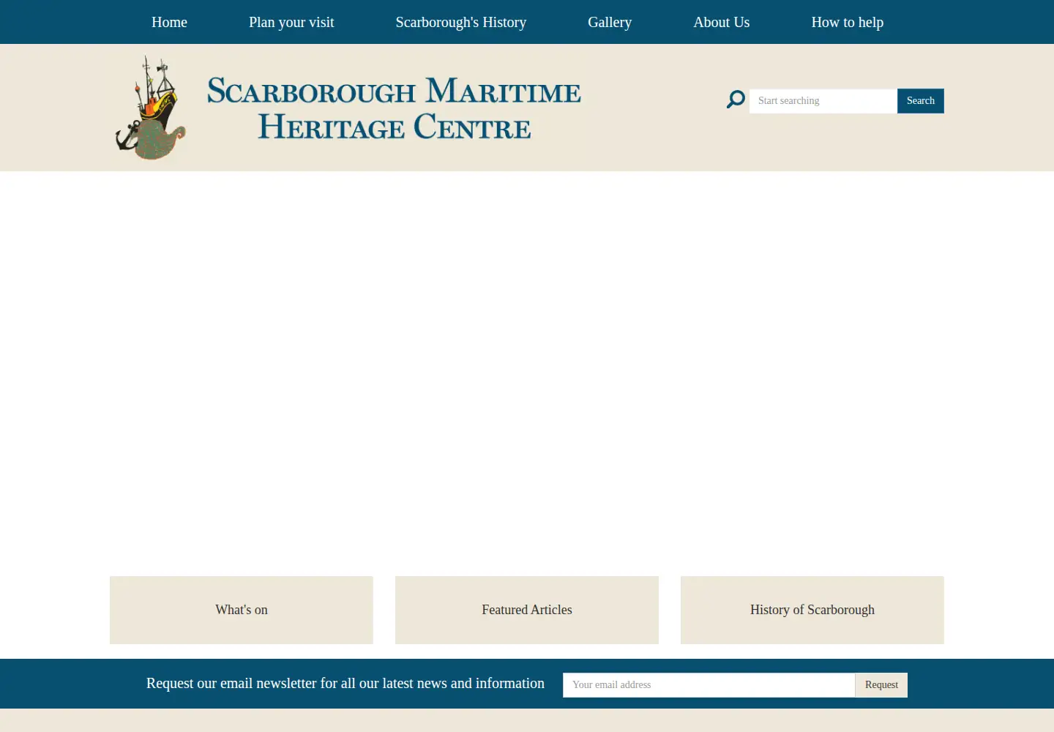
Task: Open the Home menu item
Action: click(x=169, y=22)
